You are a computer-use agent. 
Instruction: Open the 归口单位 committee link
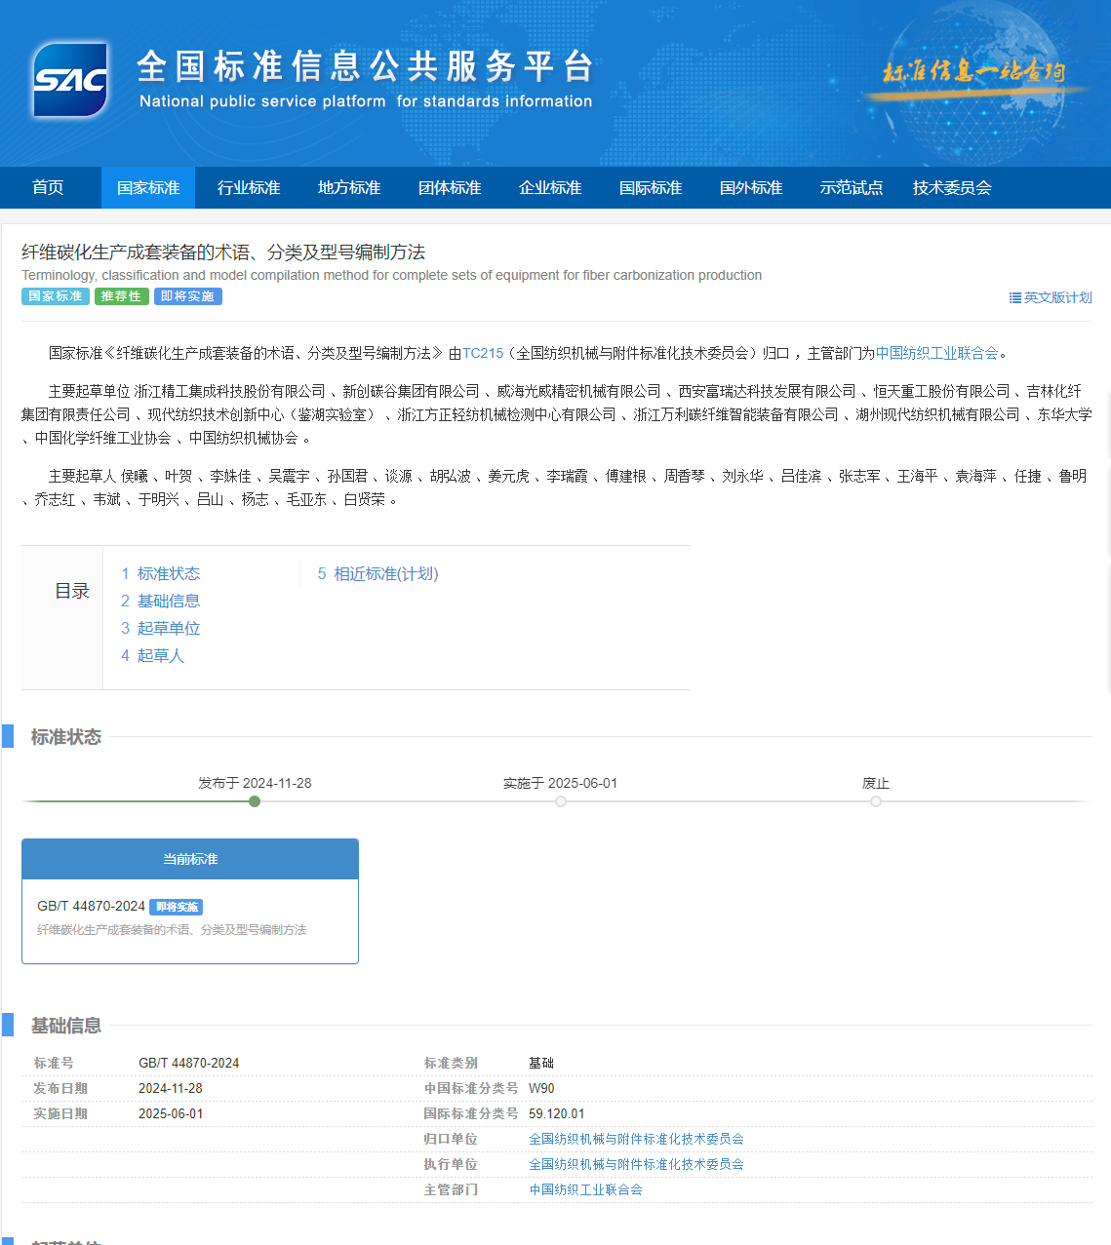636,1139
